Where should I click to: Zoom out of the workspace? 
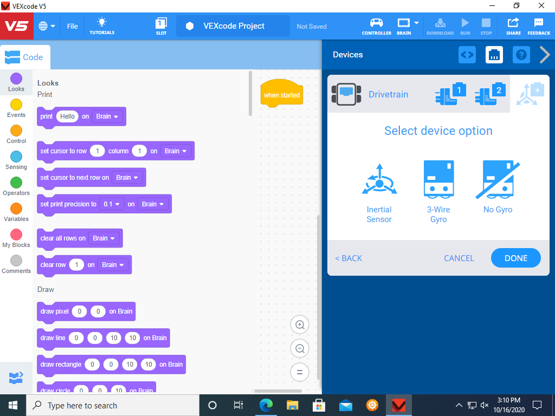pyautogui.click(x=300, y=348)
